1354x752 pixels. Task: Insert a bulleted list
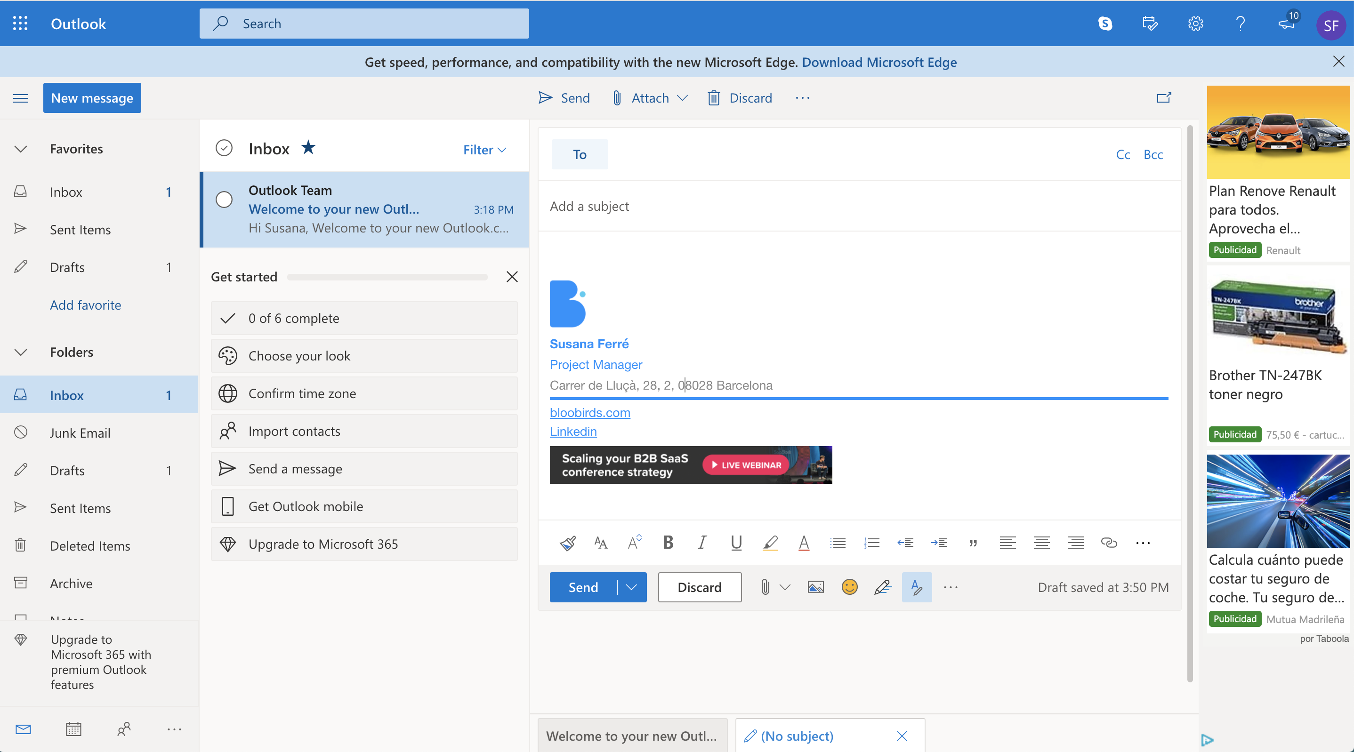click(x=838, y=542)
